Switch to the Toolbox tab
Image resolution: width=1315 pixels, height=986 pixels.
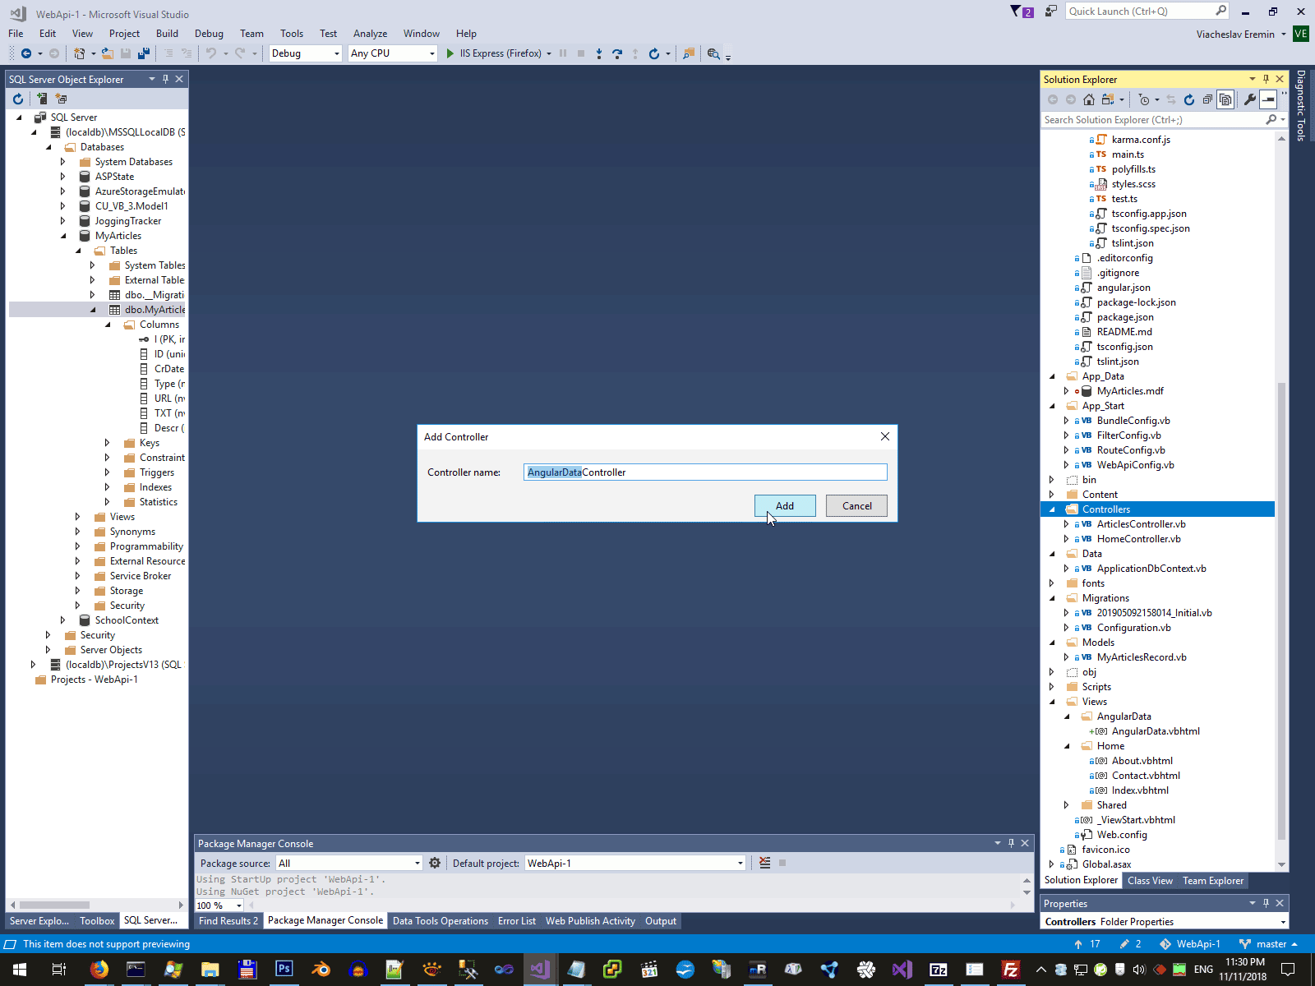pos(97,921)
